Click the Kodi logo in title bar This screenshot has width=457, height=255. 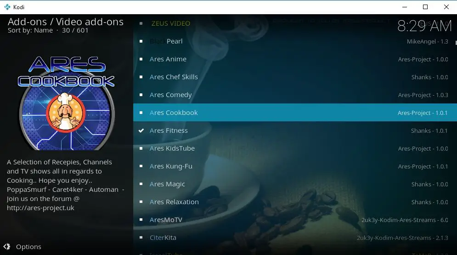7,7
